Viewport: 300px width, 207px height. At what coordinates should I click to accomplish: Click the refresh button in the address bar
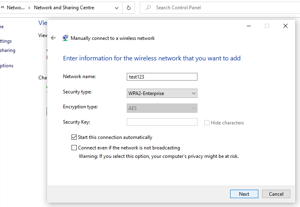tap(129, 8)
